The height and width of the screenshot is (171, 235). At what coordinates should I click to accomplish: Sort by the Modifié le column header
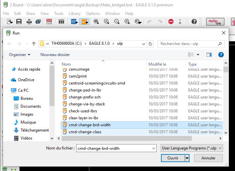coord(157,64)
